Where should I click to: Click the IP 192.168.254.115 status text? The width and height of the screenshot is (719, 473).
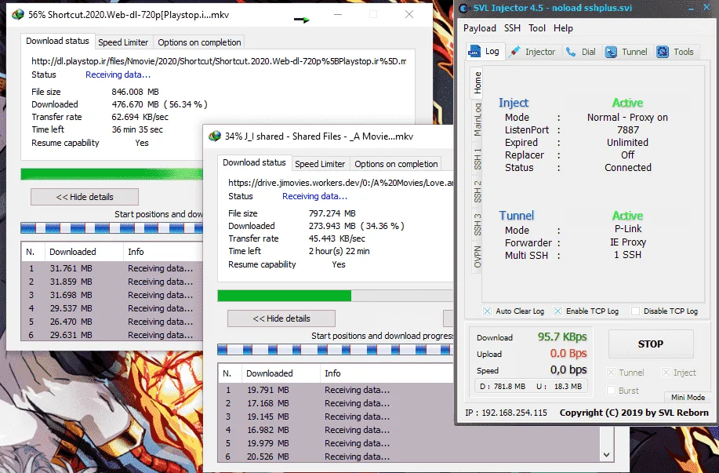tap(506, 413)
